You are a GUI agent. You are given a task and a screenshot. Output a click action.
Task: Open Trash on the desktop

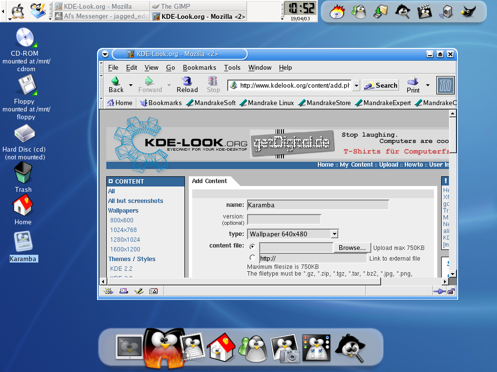tap(23, 173)
